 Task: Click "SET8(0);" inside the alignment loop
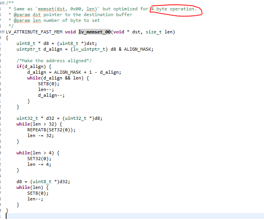pyautogui.click(x=49, y=84)
